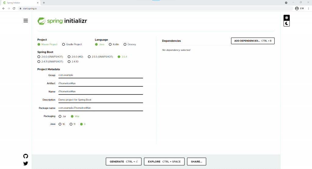Click the Project Metadata heading

[x=48, y=69]
